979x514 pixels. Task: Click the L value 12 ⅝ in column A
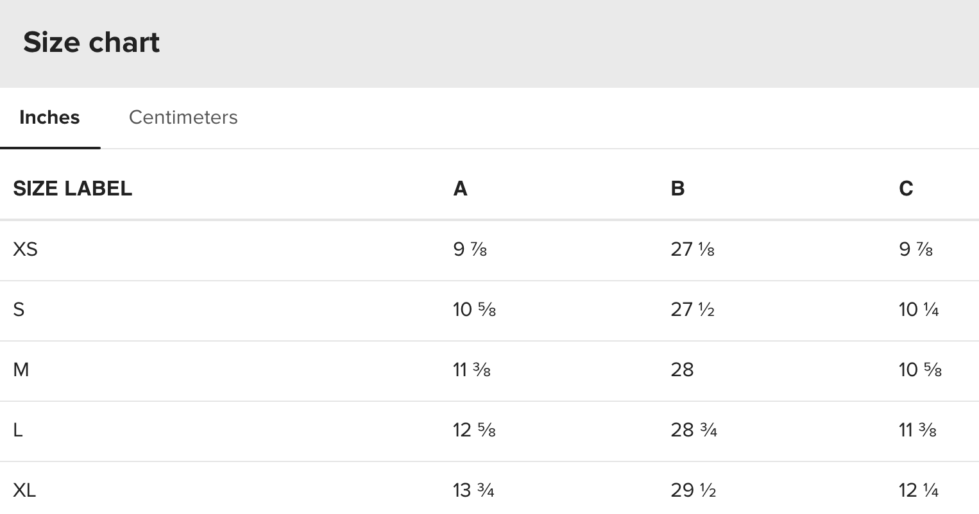(x=474, y=430)
